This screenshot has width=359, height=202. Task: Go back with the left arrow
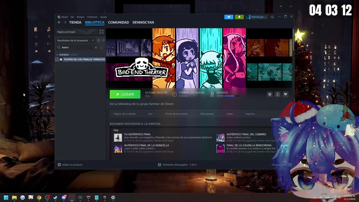pos(59,22)
